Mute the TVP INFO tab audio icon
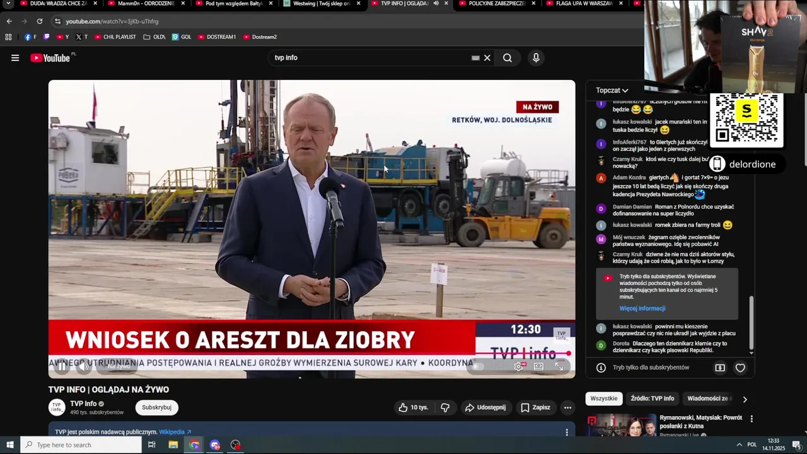 (x=436, y=4)
